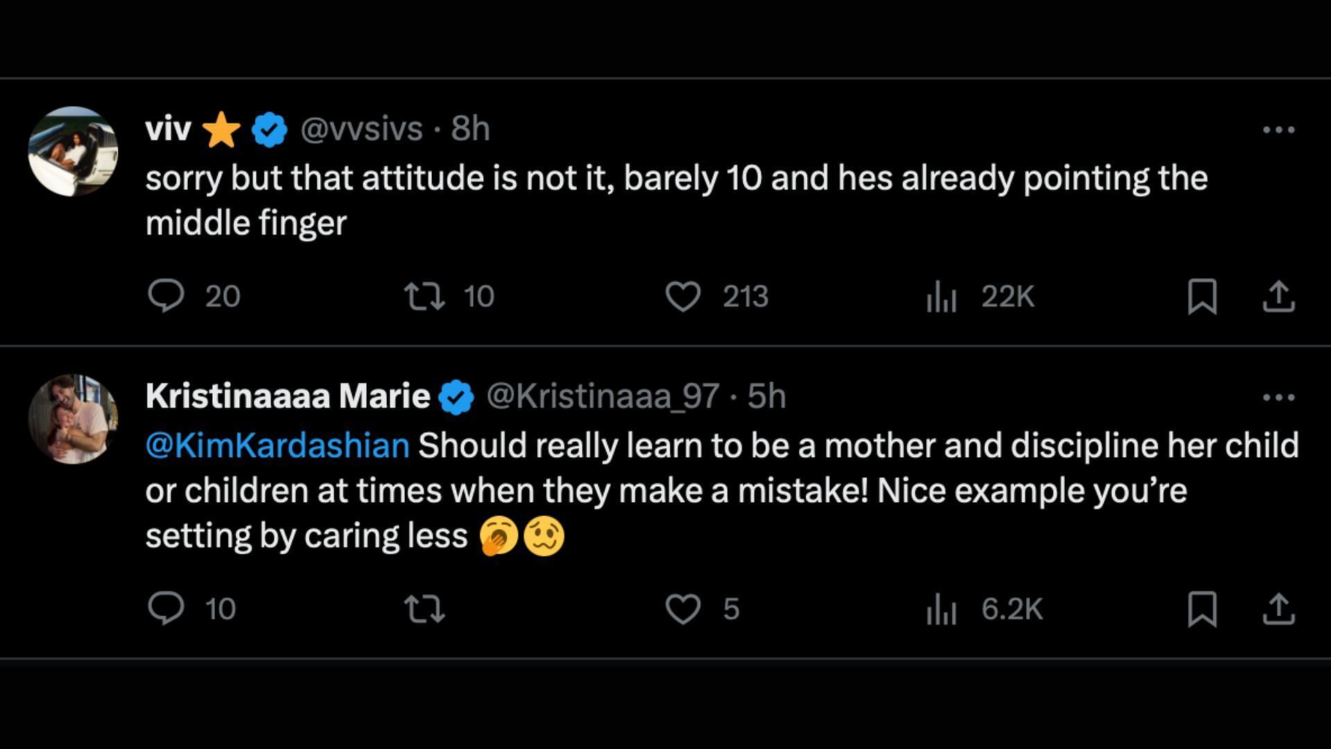This screenshot has height=749, width=1331.
Task: View viv's profile picture
Action: (73, 151)
